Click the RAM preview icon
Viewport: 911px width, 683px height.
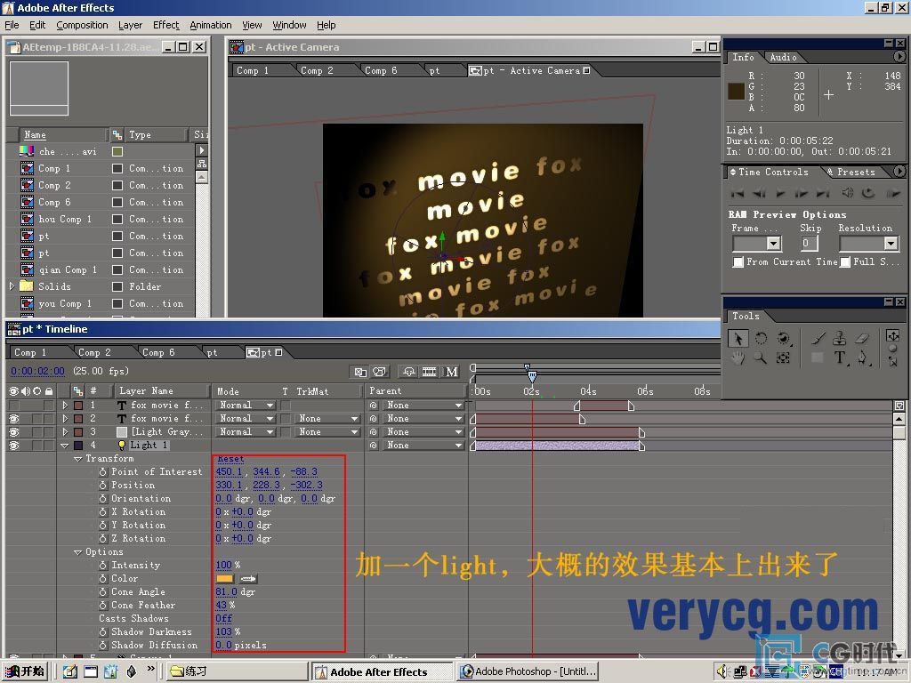pos(893,193)
